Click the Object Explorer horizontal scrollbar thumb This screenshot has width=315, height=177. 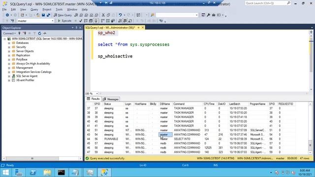coord(32,158)
